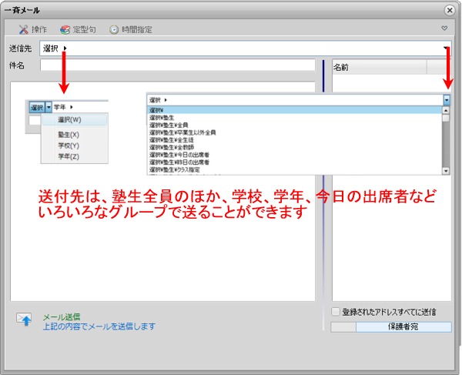Click the toolbar collapse chevron at top right
This screenshot has width=462, height=375.
[x=444, y=28]
